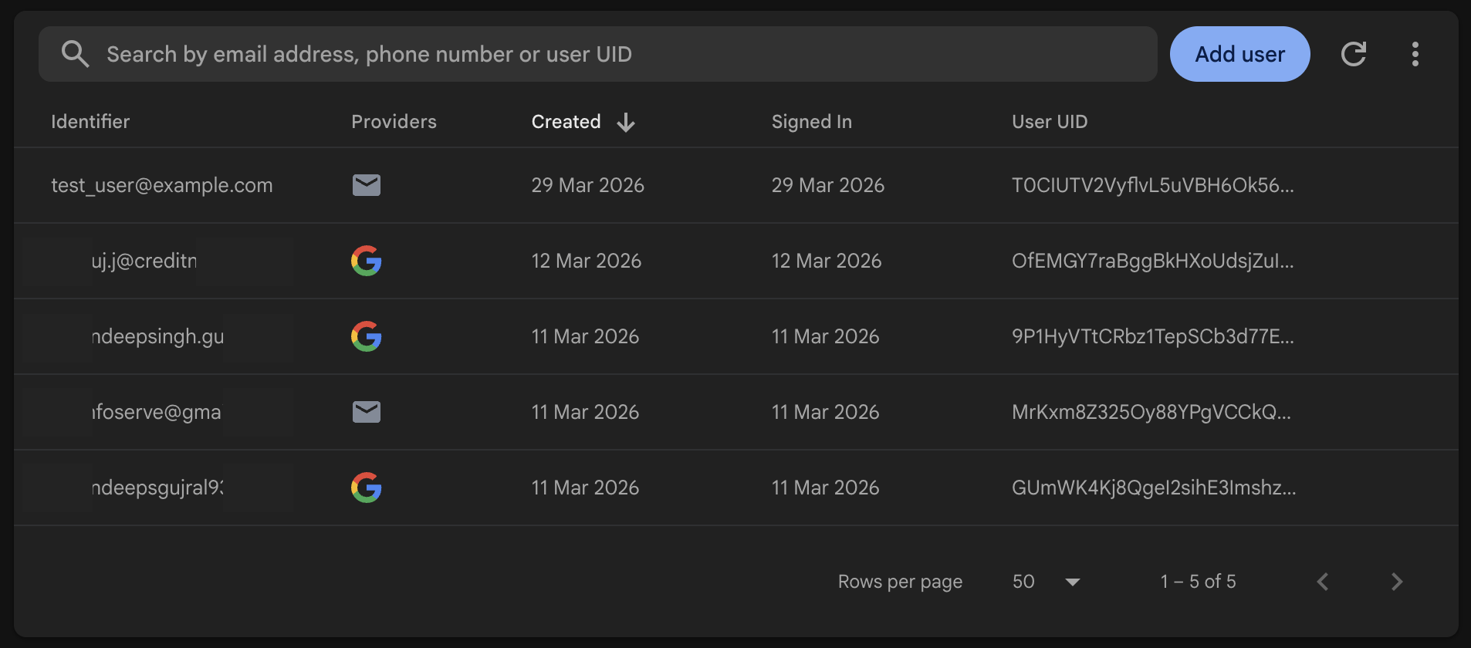This screenshot has width=1471, height=648.
Task: Click the refresh users icon
Action: pos(1354,54)
